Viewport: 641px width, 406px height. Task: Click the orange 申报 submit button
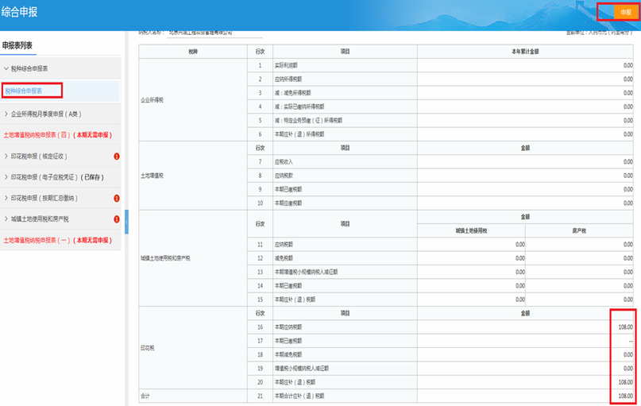coord(625,12)
